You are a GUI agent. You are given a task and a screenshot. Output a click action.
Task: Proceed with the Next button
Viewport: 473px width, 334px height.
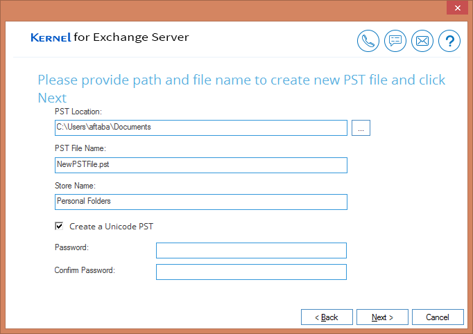pos(382,317)
